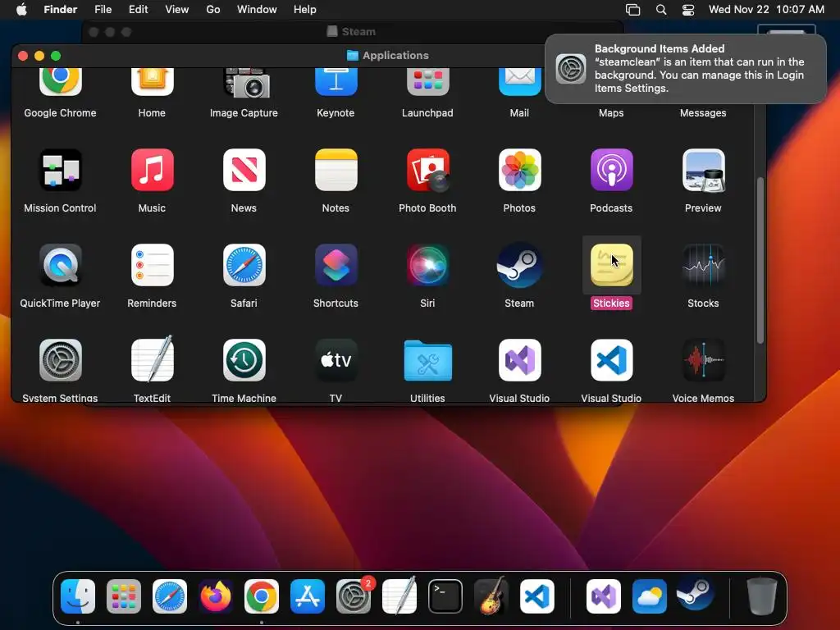Open the Go menu
Image resolution: width=840 pixels, height=630 pixels.
coord(213,10)
